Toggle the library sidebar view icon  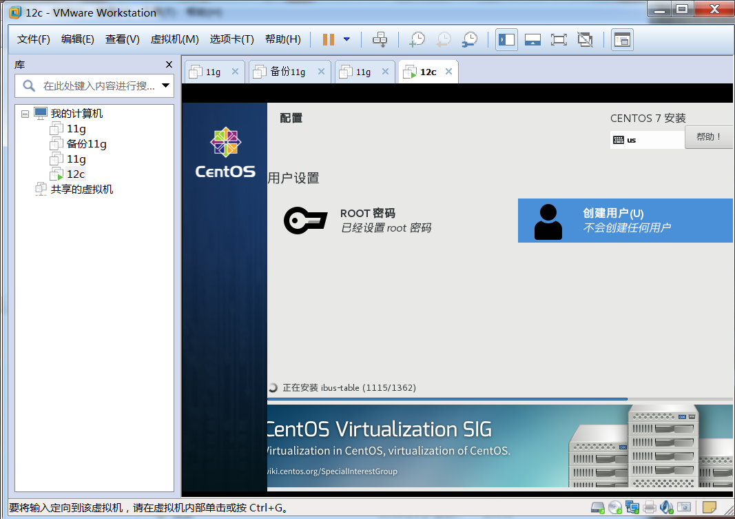point(506,39)
